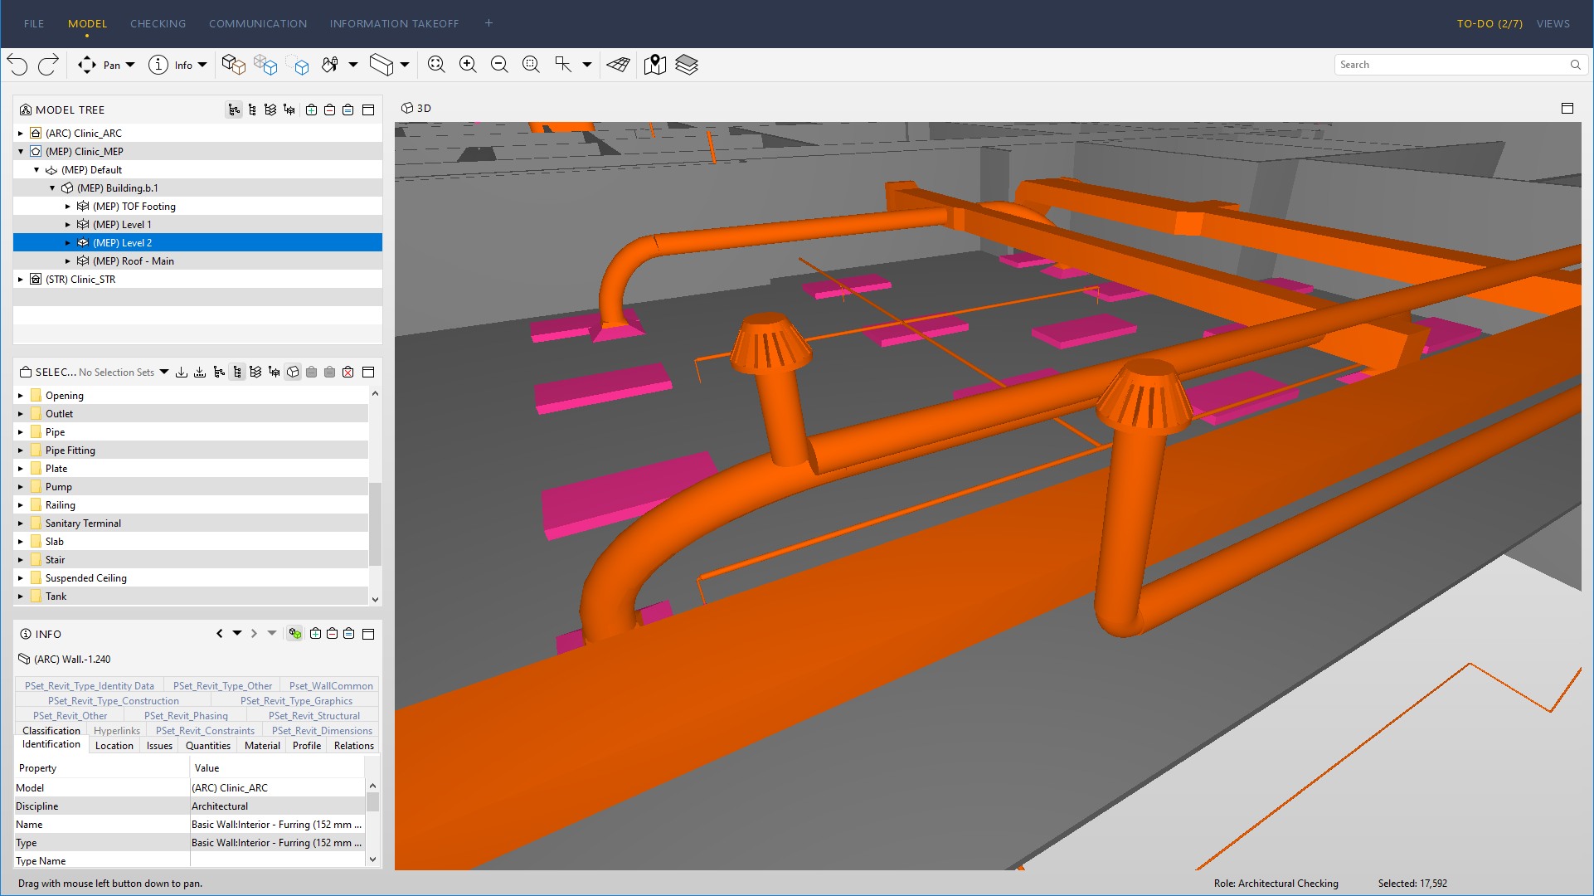The image size is (1594, 896).
Task: Open the Info tool dropdown arrow
Action: pos(202,65)
